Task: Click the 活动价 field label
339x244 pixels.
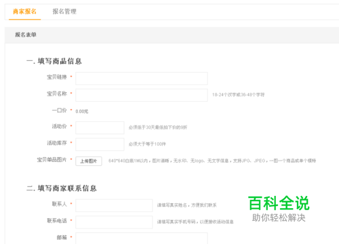Action: coord(60,126)
